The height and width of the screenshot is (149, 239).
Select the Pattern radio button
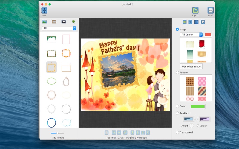point(177,72)
